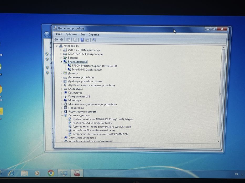Image resolution: width=245 pixels, height=183 pixels.
Task: Click the Звуковые speaker icon
Action: [x=65, y=85]
